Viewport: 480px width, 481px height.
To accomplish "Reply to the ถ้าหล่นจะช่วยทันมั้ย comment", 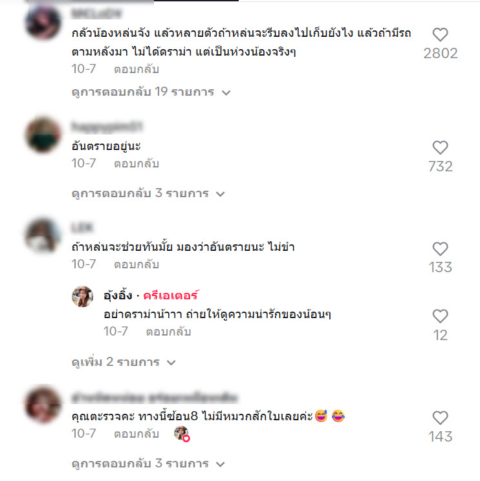I will point(136,264).
